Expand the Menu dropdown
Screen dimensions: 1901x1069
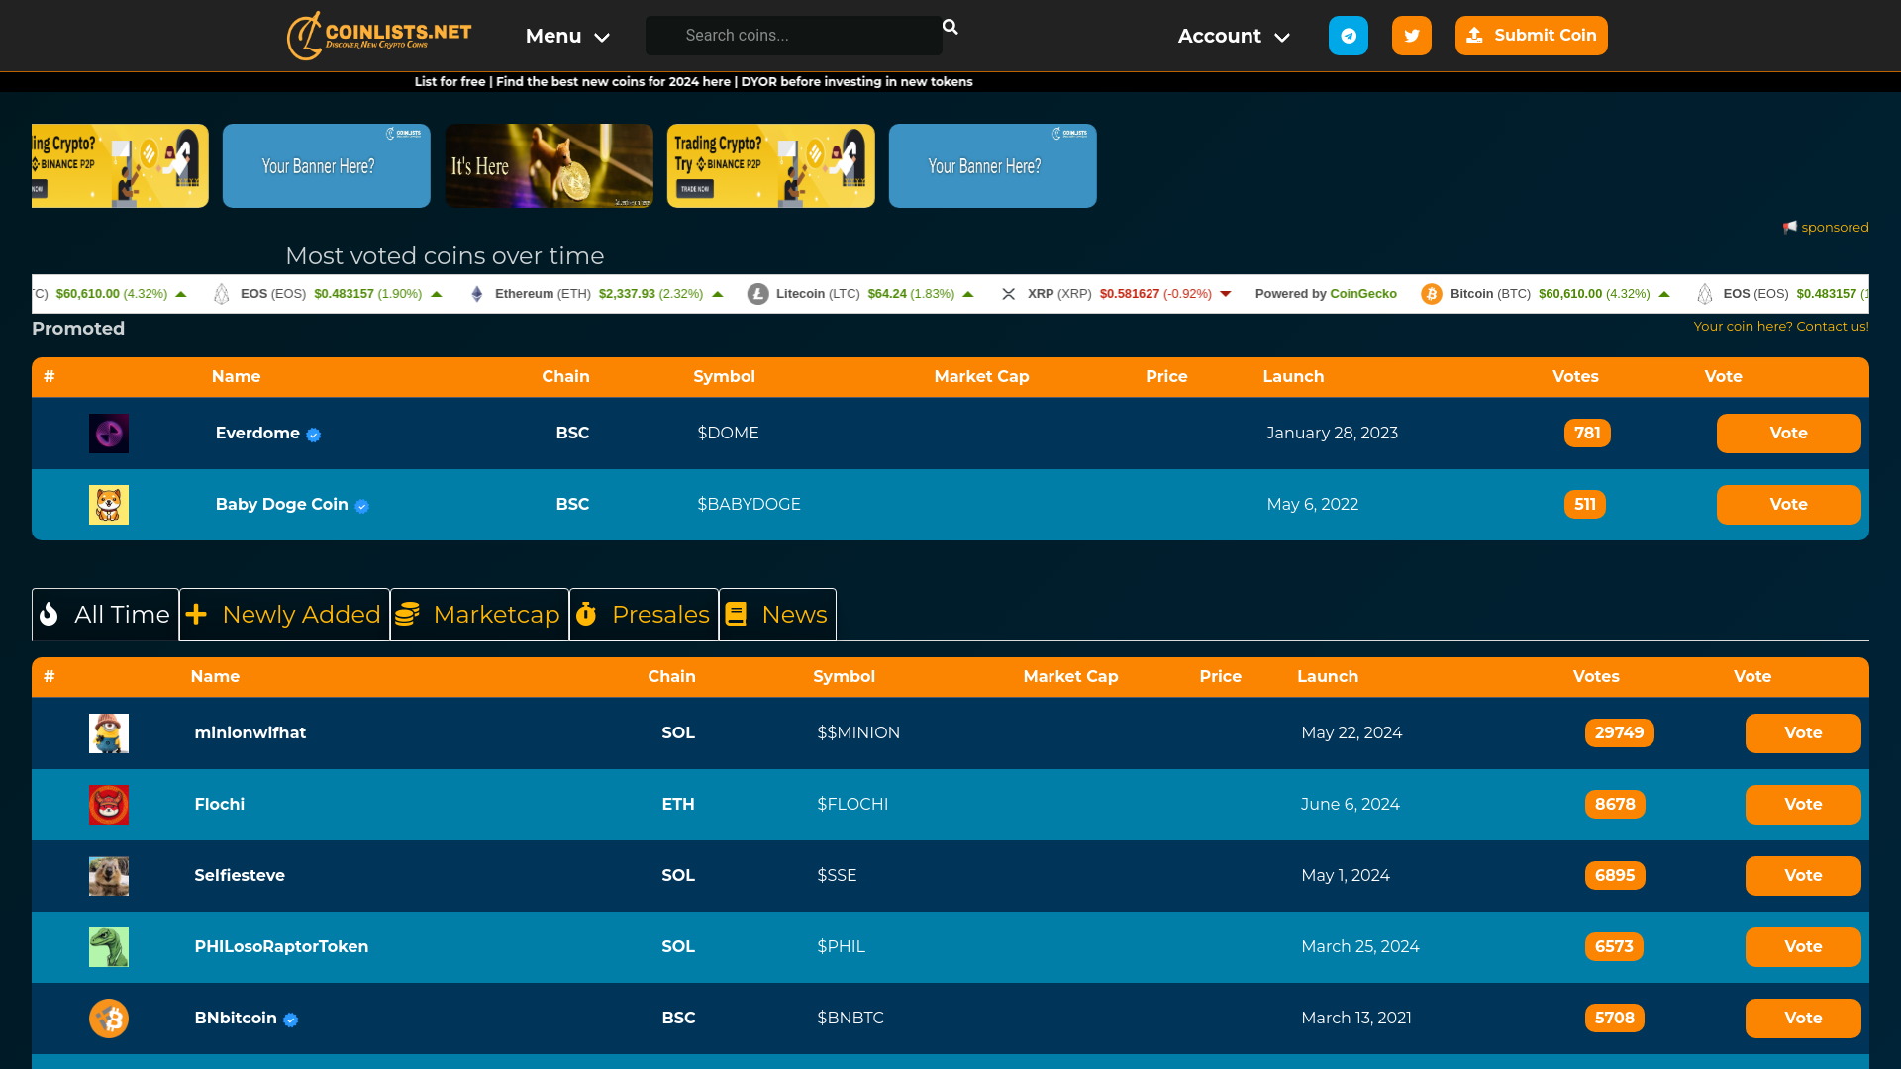[567, 36]
